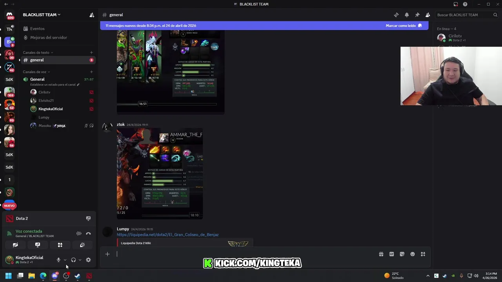Screen dimensions: 502x282
Task: Stream Dota 2 using screen icon
Action: pos(88,219)
